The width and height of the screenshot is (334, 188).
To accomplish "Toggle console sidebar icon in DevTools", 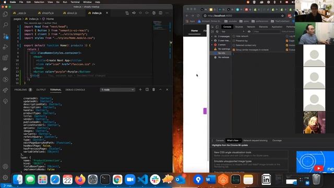I will point(212,31).
